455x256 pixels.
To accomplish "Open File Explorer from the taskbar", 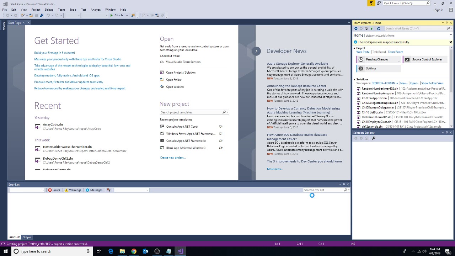I will (122, 251).
